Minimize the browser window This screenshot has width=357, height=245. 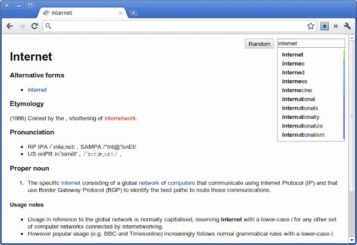tap(18, 6)
